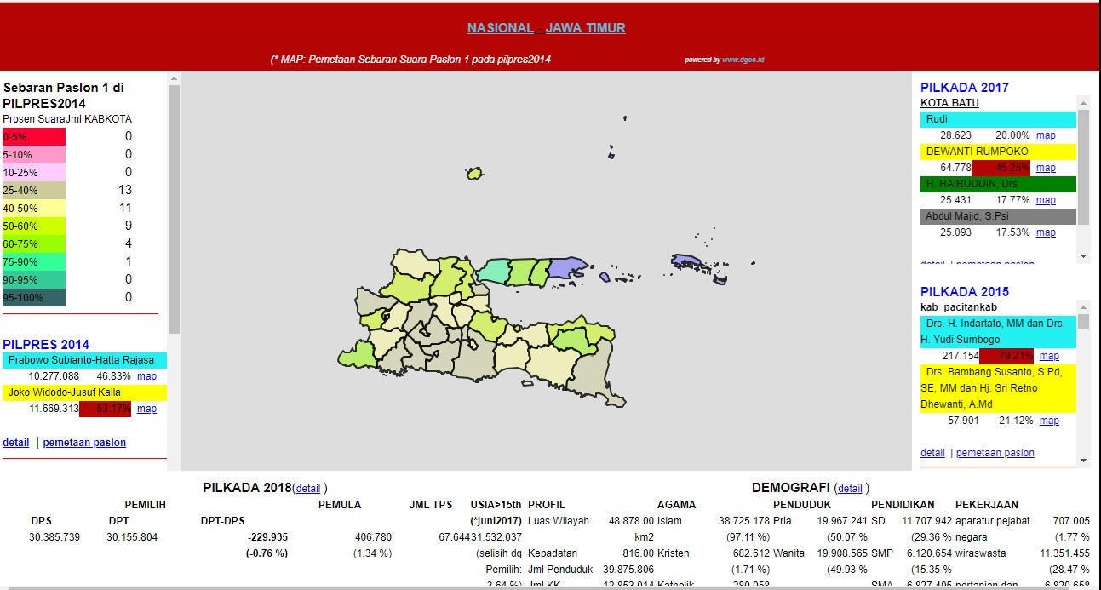This screenshot has height=590, width=1101.
Task: Click detail link under PILPRES 2014
Action: coord(15,443)
